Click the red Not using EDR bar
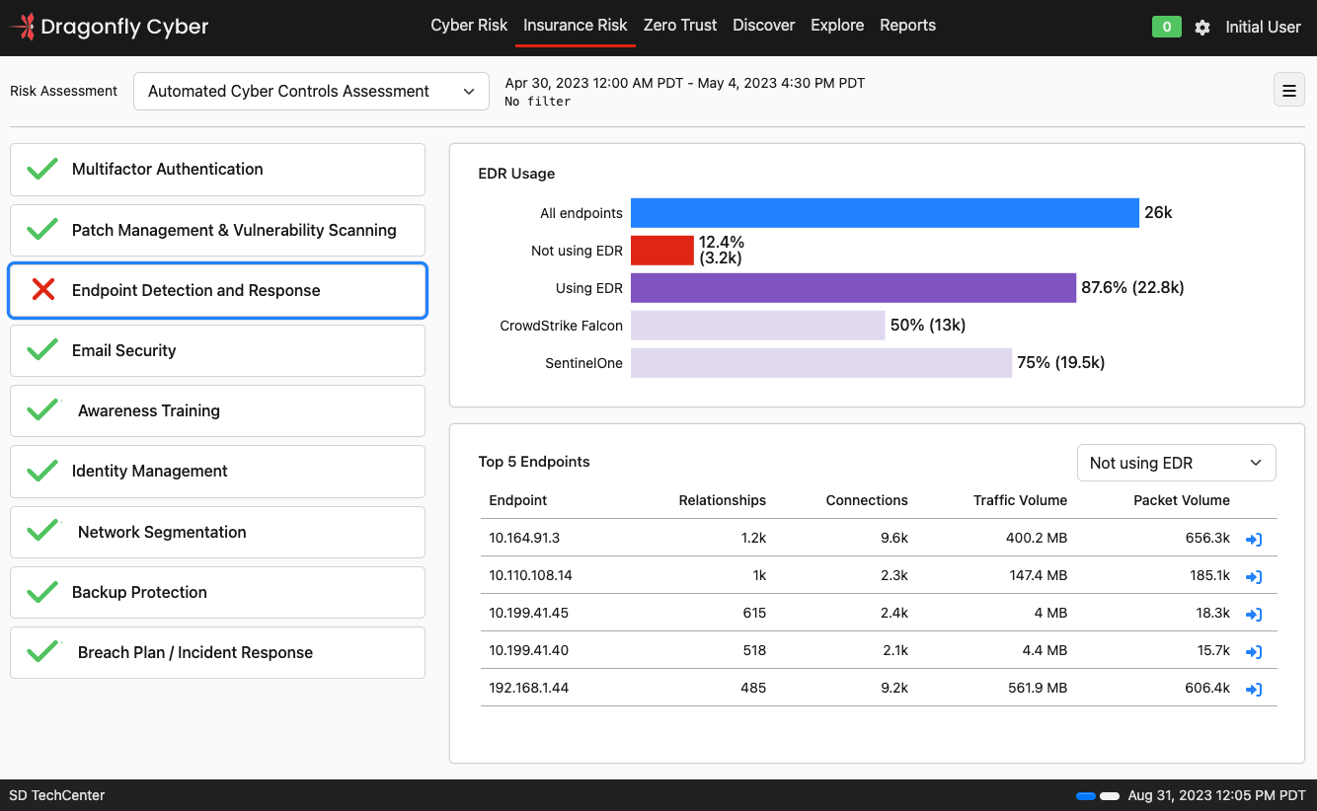1317x811 pixels. (x=662, y=251)
